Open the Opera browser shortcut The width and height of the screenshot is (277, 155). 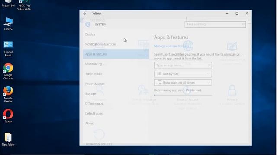point(8,116)
